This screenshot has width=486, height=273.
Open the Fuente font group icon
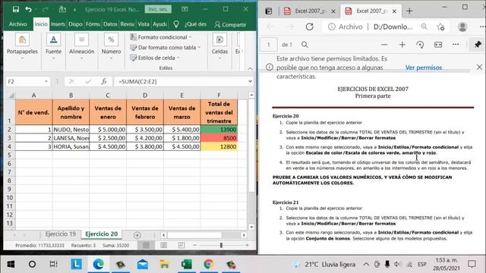click(53, 40)
